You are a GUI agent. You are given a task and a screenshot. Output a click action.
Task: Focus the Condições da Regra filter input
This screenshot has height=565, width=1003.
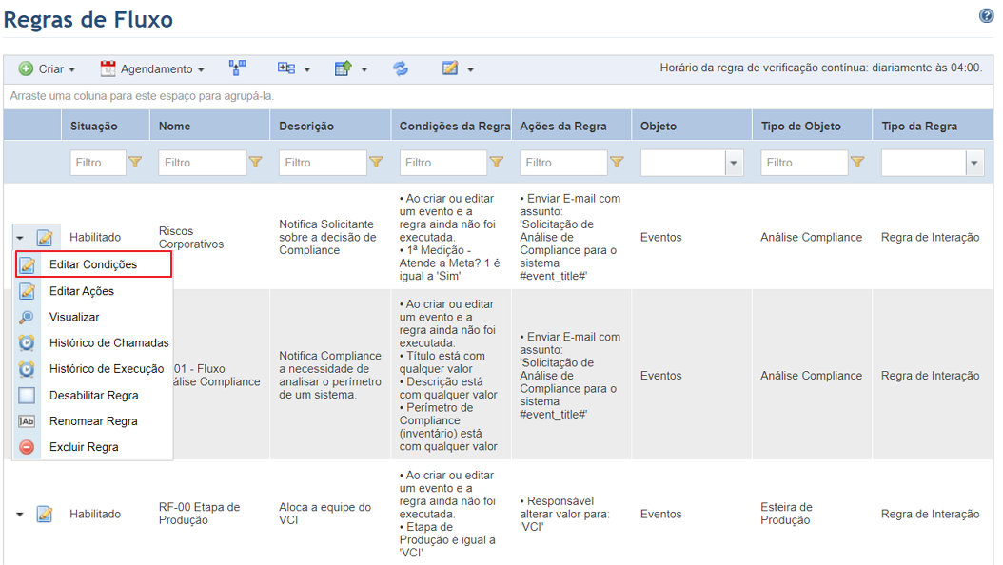pyautogui.click(x=442, y=163)
